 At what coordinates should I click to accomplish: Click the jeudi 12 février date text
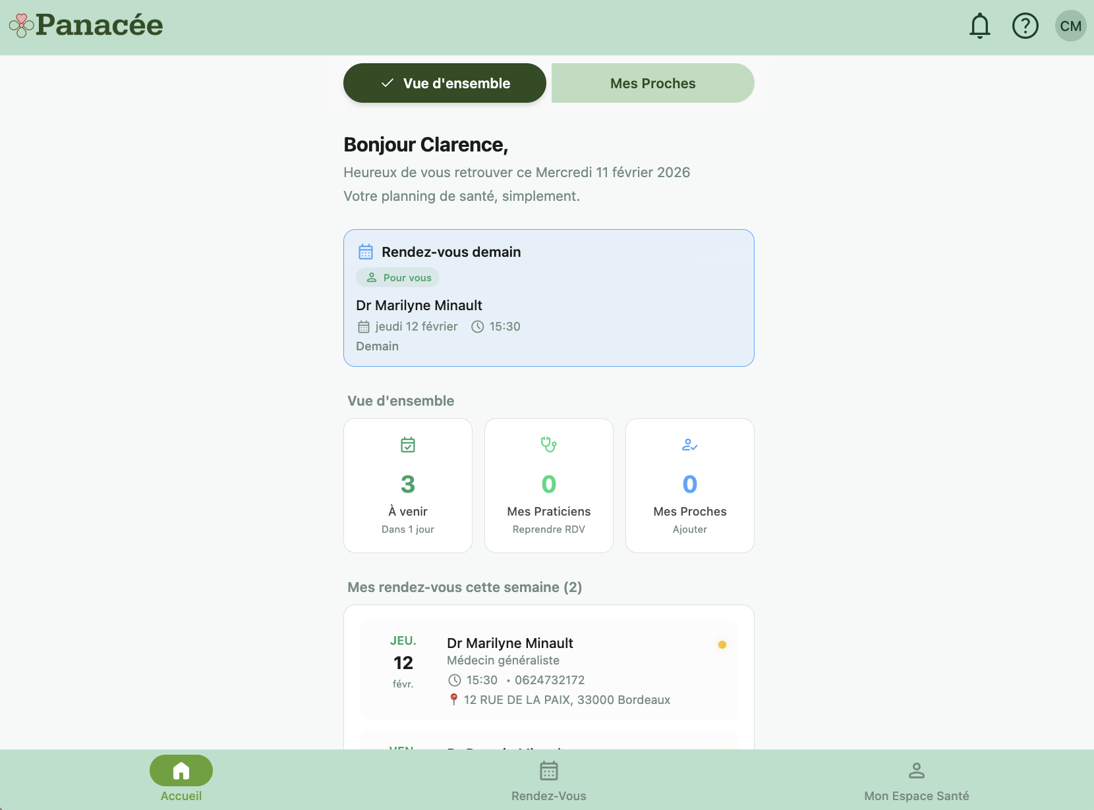point(417,326)
